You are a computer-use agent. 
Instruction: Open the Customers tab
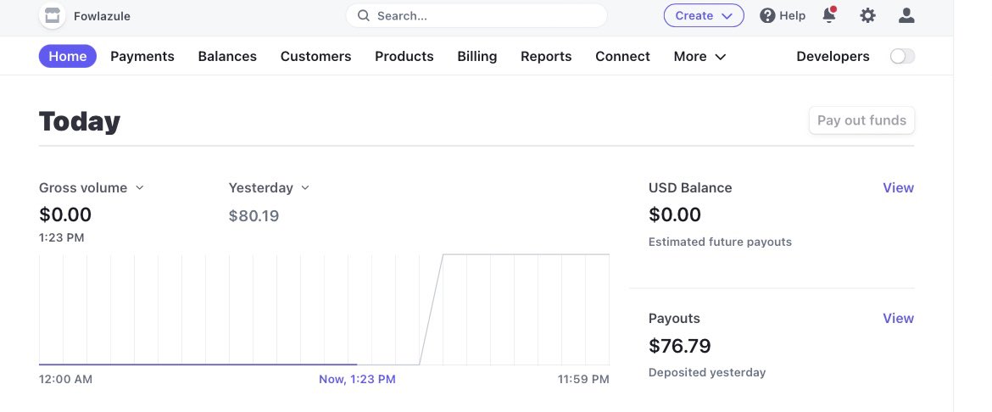[315, 56]
